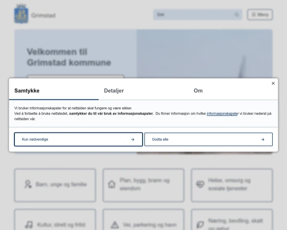Open Næring, bevilling, skatt card
Image resolution: width=287 pixels, height=230 pixels.
pyautogui.click(x=232, y=219)
